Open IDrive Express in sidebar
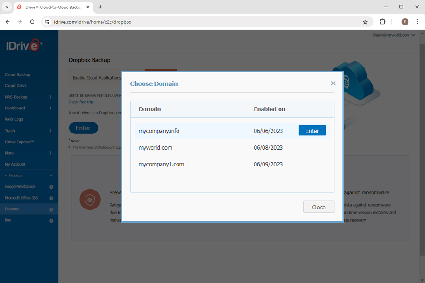Viewport: 425px width, 283px height. [19, 141]
